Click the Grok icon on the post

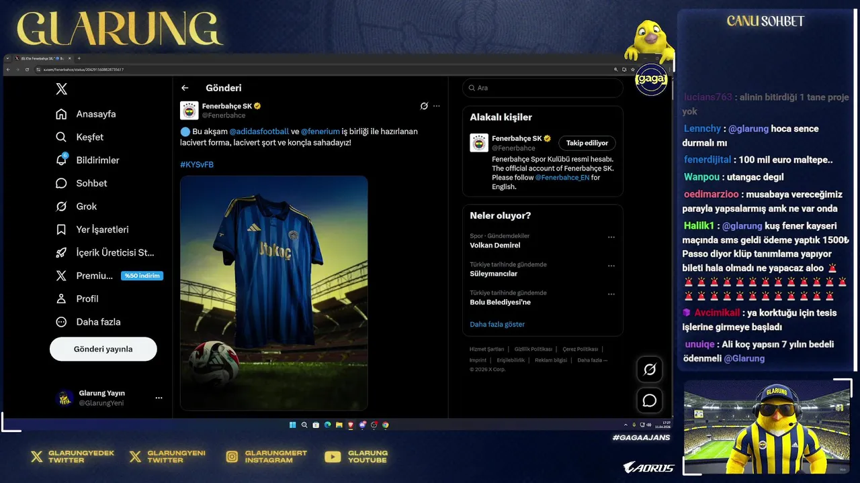click(424, 106)
